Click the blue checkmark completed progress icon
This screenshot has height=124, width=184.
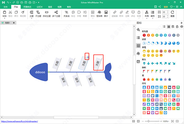(x=178, y=43)
